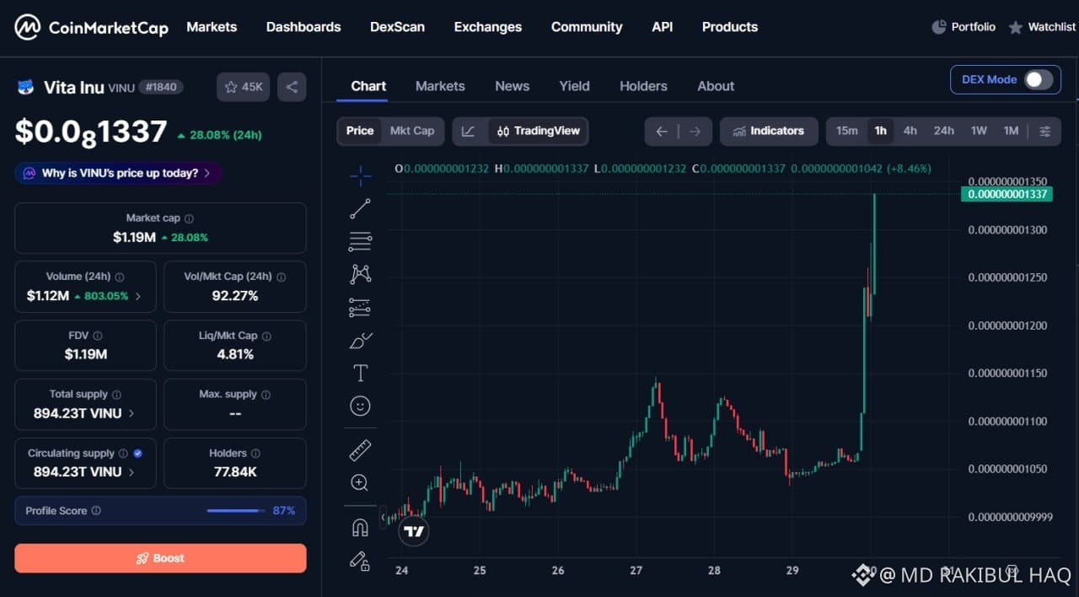Image resolution: width=1079 pixels, height=597 pixels.
Task: Activate the zoom in tool
Action: click(360, 483)
